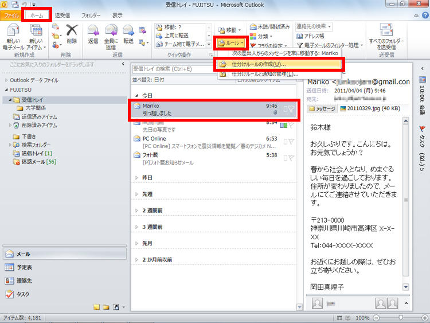430x323 pixels.
Task: Switch to the 表示 ribbon tab
Action: coord(118,15)
